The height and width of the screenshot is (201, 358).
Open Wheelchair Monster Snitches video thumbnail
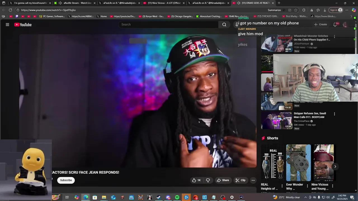277,43
